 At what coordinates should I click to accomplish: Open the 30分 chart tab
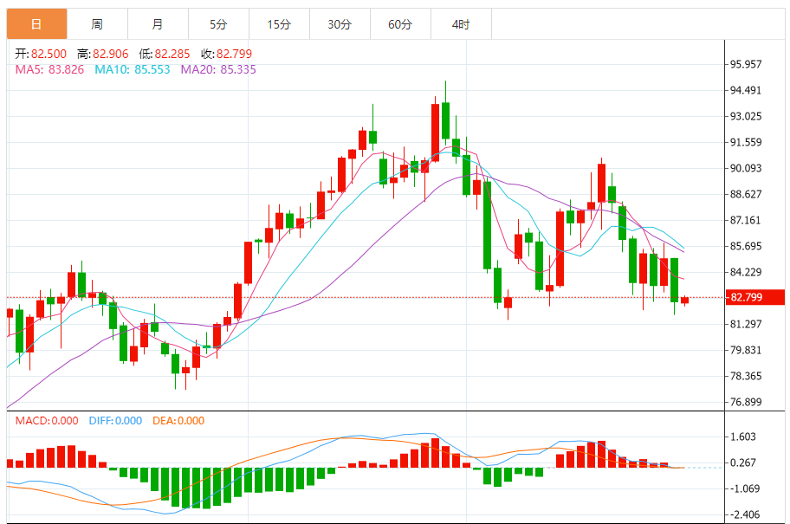[340, 24]
